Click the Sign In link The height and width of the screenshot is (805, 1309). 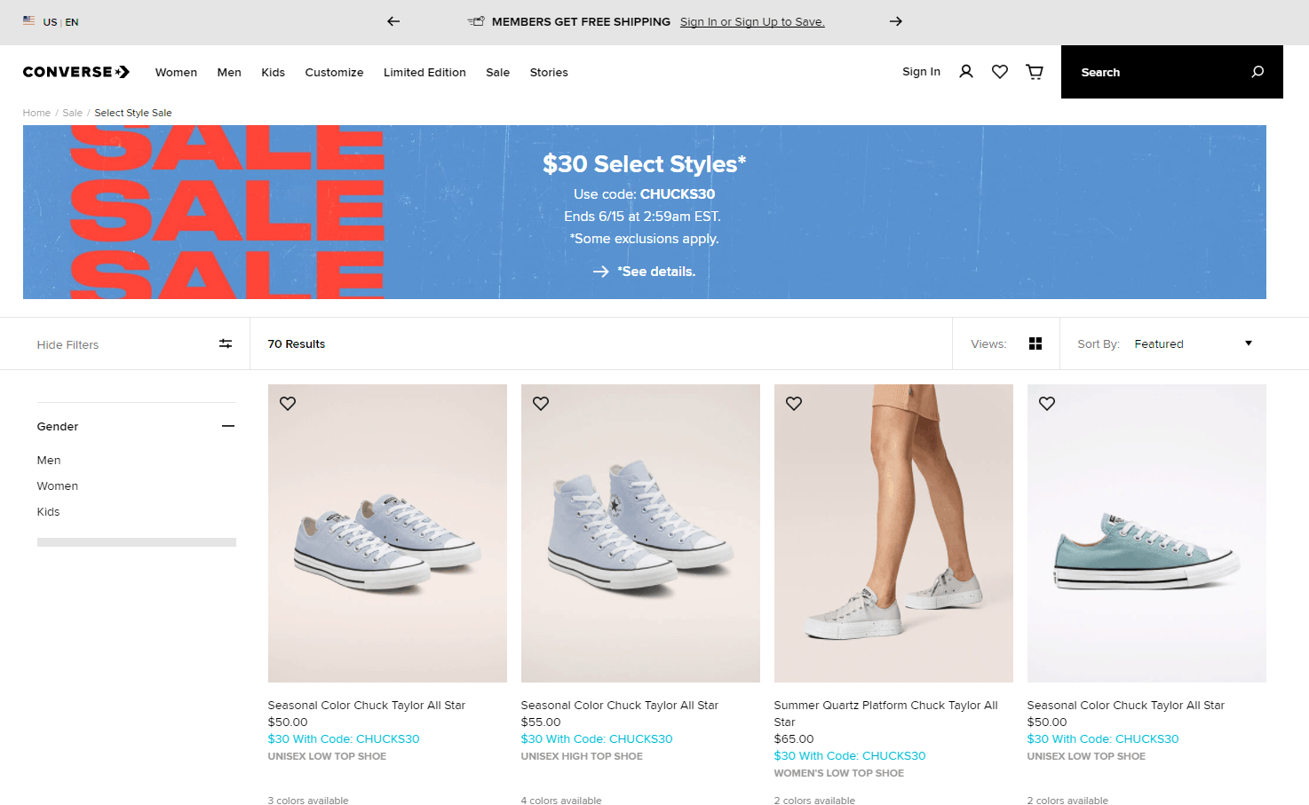(x=921, y=72)
